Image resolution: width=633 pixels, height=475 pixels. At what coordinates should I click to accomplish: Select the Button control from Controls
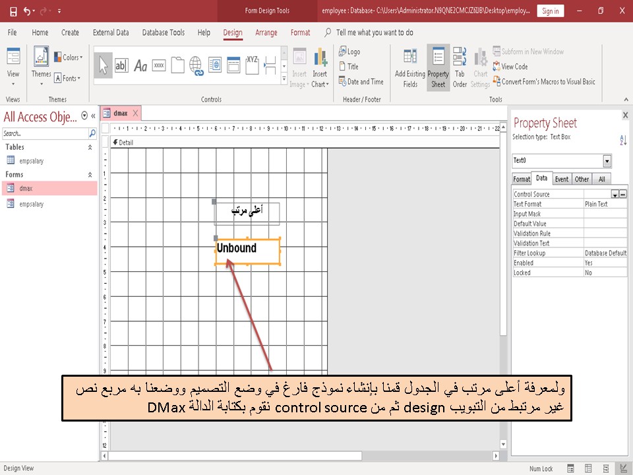click(x=158, y=64)
